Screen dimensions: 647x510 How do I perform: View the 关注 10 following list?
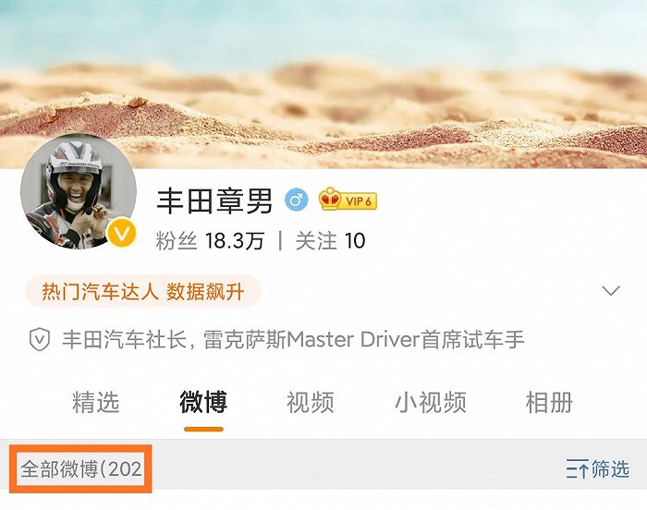[x=331, y=240]
